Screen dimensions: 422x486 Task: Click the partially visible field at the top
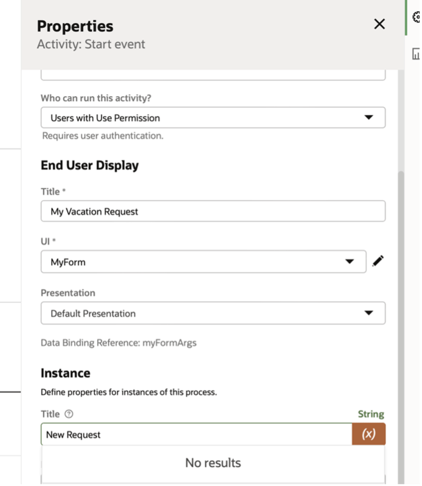click(x=212, y=75)
